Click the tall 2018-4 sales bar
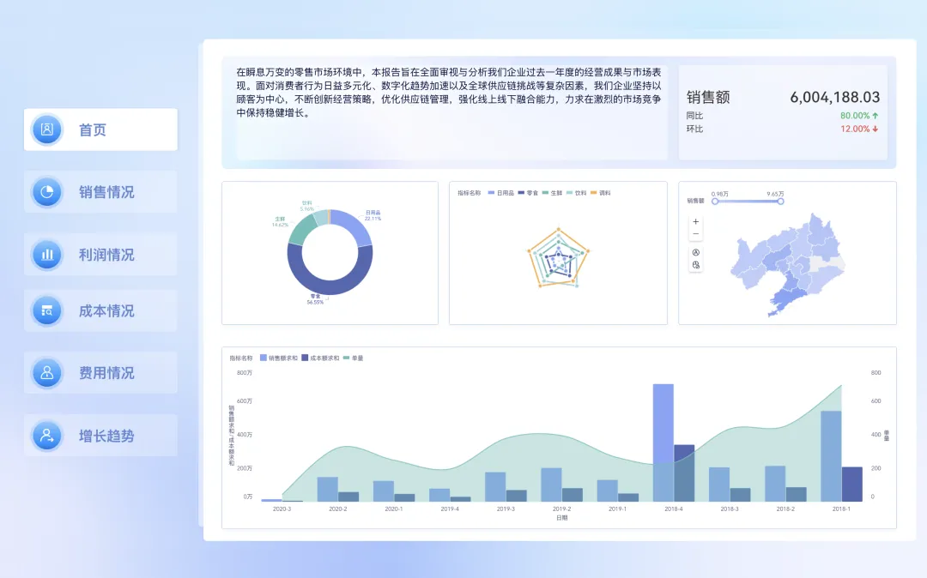This screenshot has height=578, width=927. (663, 443)
